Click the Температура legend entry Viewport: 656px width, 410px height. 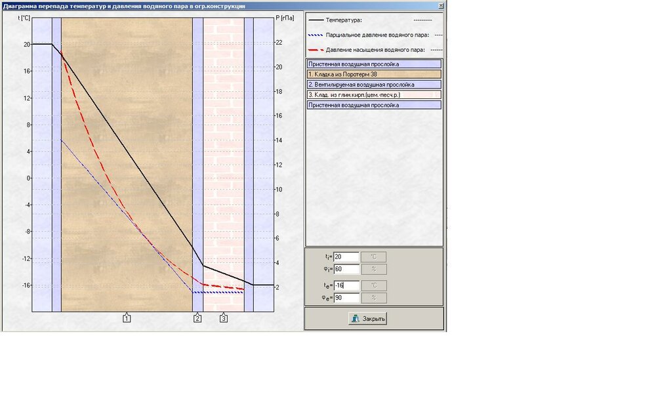click(348, 20)
